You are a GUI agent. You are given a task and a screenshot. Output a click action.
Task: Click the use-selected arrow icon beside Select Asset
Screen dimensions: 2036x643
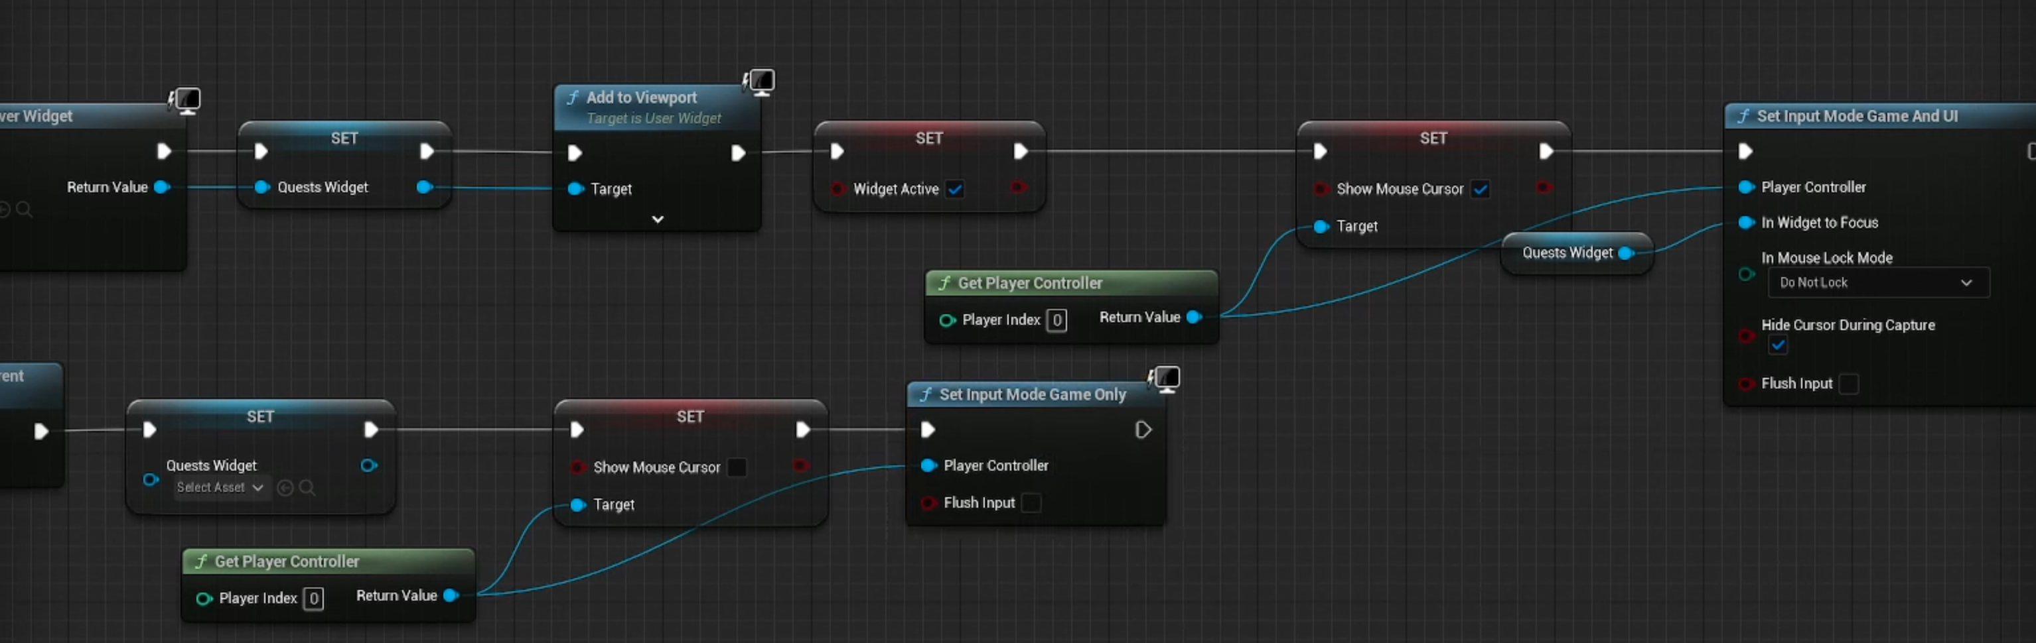[x=285, y=488]
